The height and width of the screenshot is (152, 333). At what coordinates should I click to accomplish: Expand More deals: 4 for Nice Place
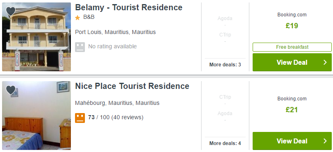[225, 143]
